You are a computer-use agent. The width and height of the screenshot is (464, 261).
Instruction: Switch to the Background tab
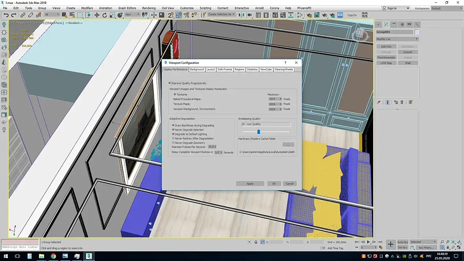(x=197, y=70)
